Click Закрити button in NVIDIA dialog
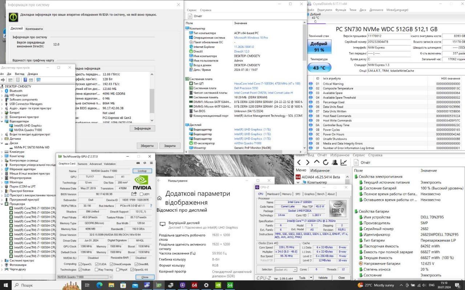 point(170,146)
